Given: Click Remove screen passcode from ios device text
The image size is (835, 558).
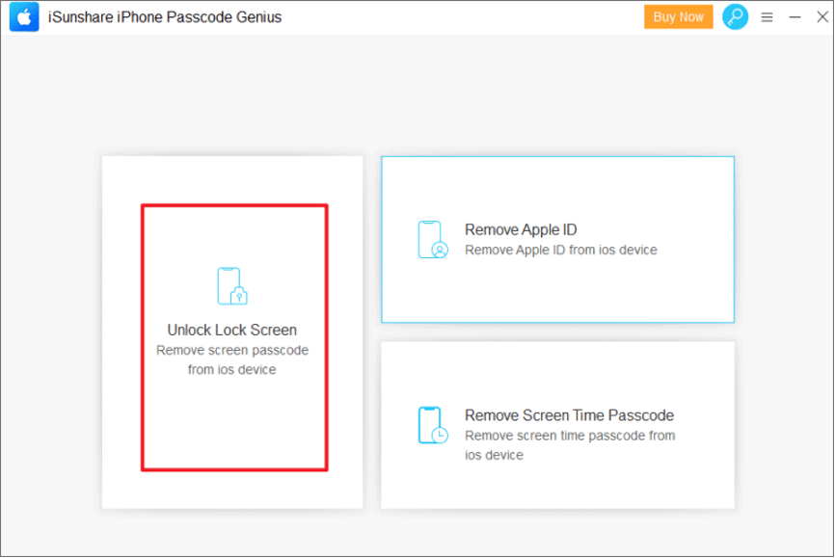Looking at the screenshot, I should coord(231,359).
